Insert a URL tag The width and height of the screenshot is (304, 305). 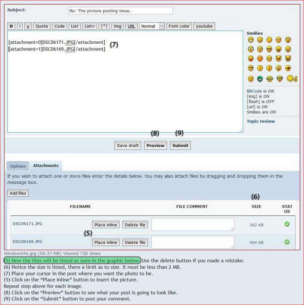point(131,26)
